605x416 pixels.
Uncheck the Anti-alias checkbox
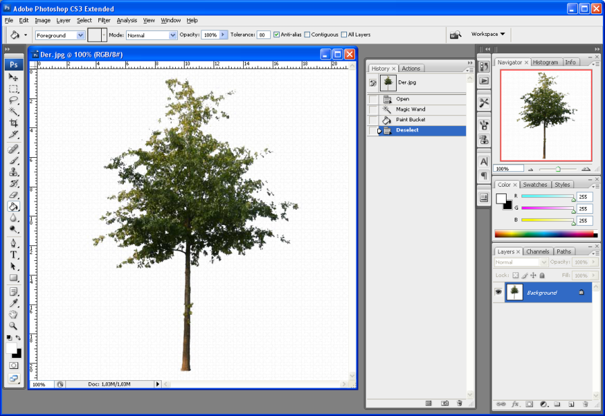point(277,34)
